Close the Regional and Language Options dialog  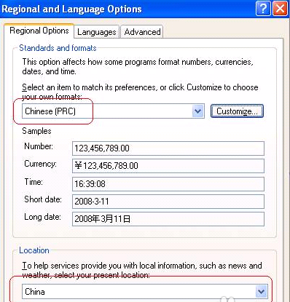tap(280, 9)
